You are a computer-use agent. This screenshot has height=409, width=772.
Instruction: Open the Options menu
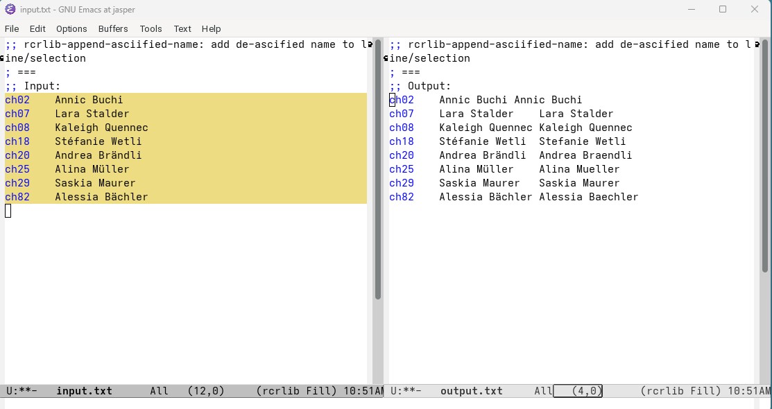tap(71, 28)
